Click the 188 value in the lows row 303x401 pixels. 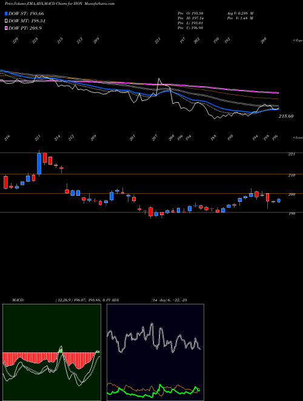click(x=214, y=137)
